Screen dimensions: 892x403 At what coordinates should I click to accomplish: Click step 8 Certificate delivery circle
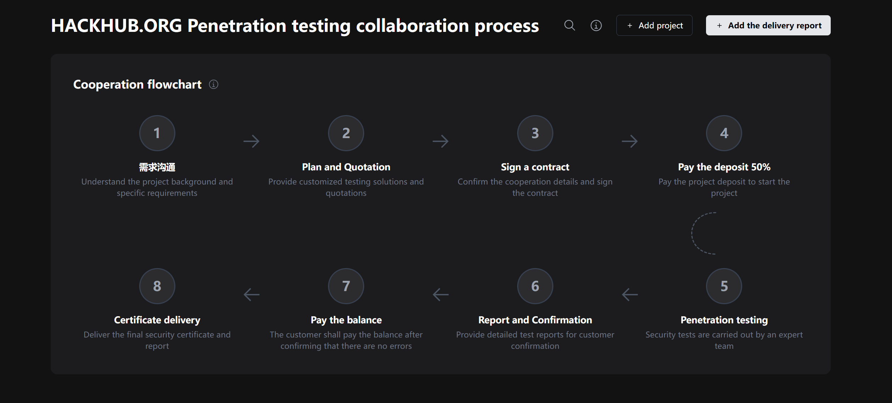point(157,286)
